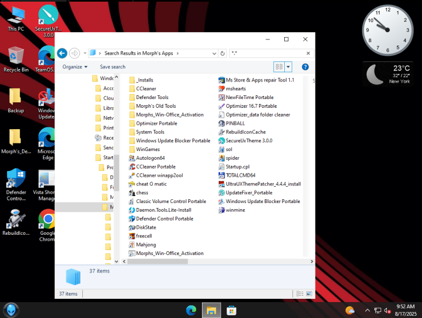
Task: Select Start node in navigation pane
Action: (105, 158)
